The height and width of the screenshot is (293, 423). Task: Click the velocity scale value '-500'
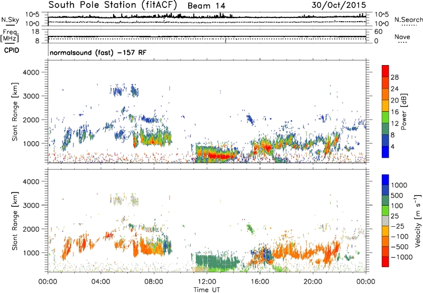(x=400, y=247)
